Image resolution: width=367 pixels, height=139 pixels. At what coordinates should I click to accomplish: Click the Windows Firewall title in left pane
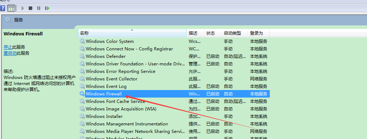coord(23,34)
